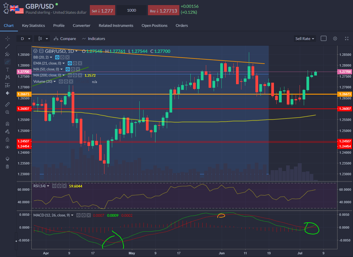Screen dimensions: 353x257
Task: Expand the candlestick chart type dropdown
Action: tap(42, 39)
